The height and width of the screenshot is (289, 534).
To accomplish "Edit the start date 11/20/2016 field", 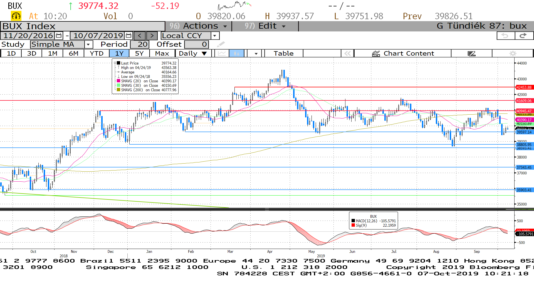I will (x=28, y=36).
